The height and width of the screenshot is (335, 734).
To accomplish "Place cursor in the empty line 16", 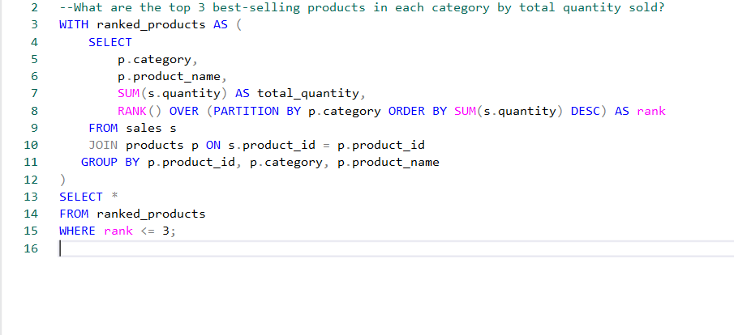I will point(396,248).
